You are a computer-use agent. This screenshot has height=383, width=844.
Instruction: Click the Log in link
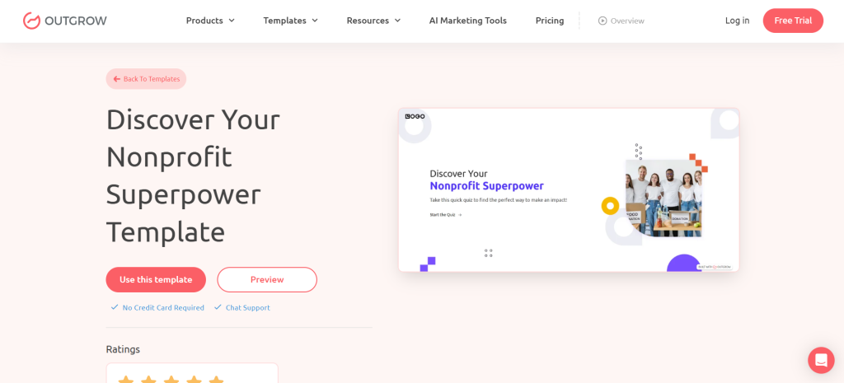737,21
